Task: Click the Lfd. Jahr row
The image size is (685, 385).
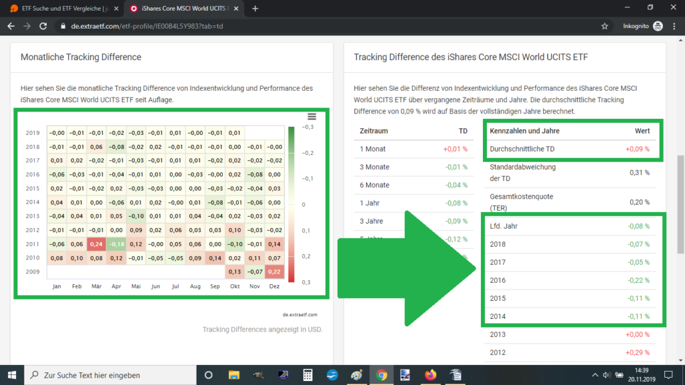Action: point(570,226)
